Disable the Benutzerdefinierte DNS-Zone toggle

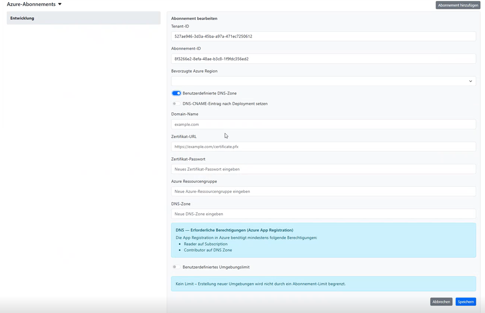point(176,93)
